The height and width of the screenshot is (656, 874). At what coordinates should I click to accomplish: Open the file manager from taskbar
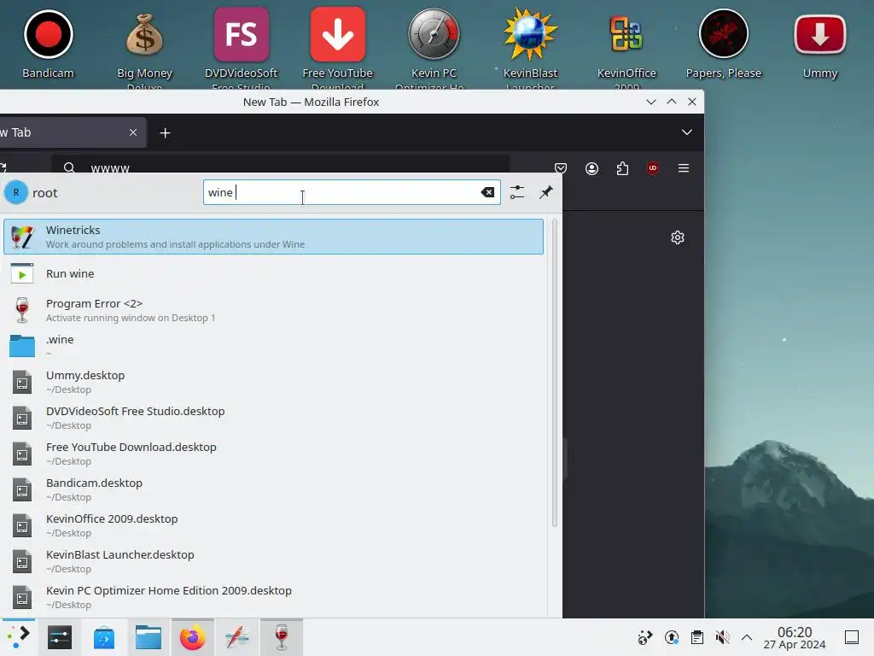pyautogui.click(x=149, y=637)
